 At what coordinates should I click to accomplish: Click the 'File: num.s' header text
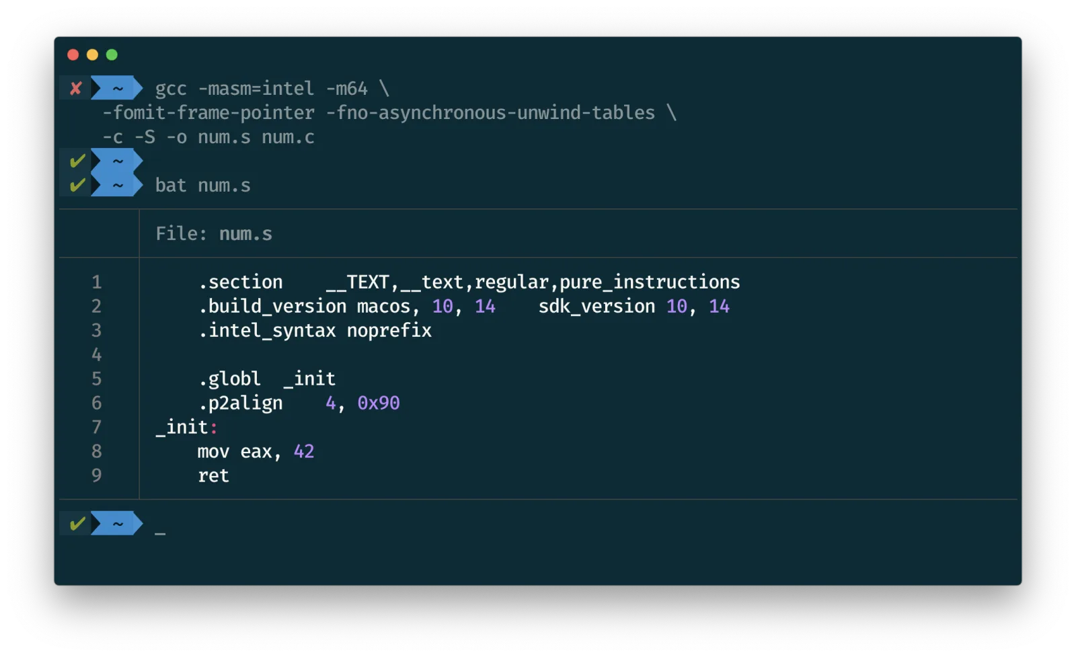pos(214,233)
